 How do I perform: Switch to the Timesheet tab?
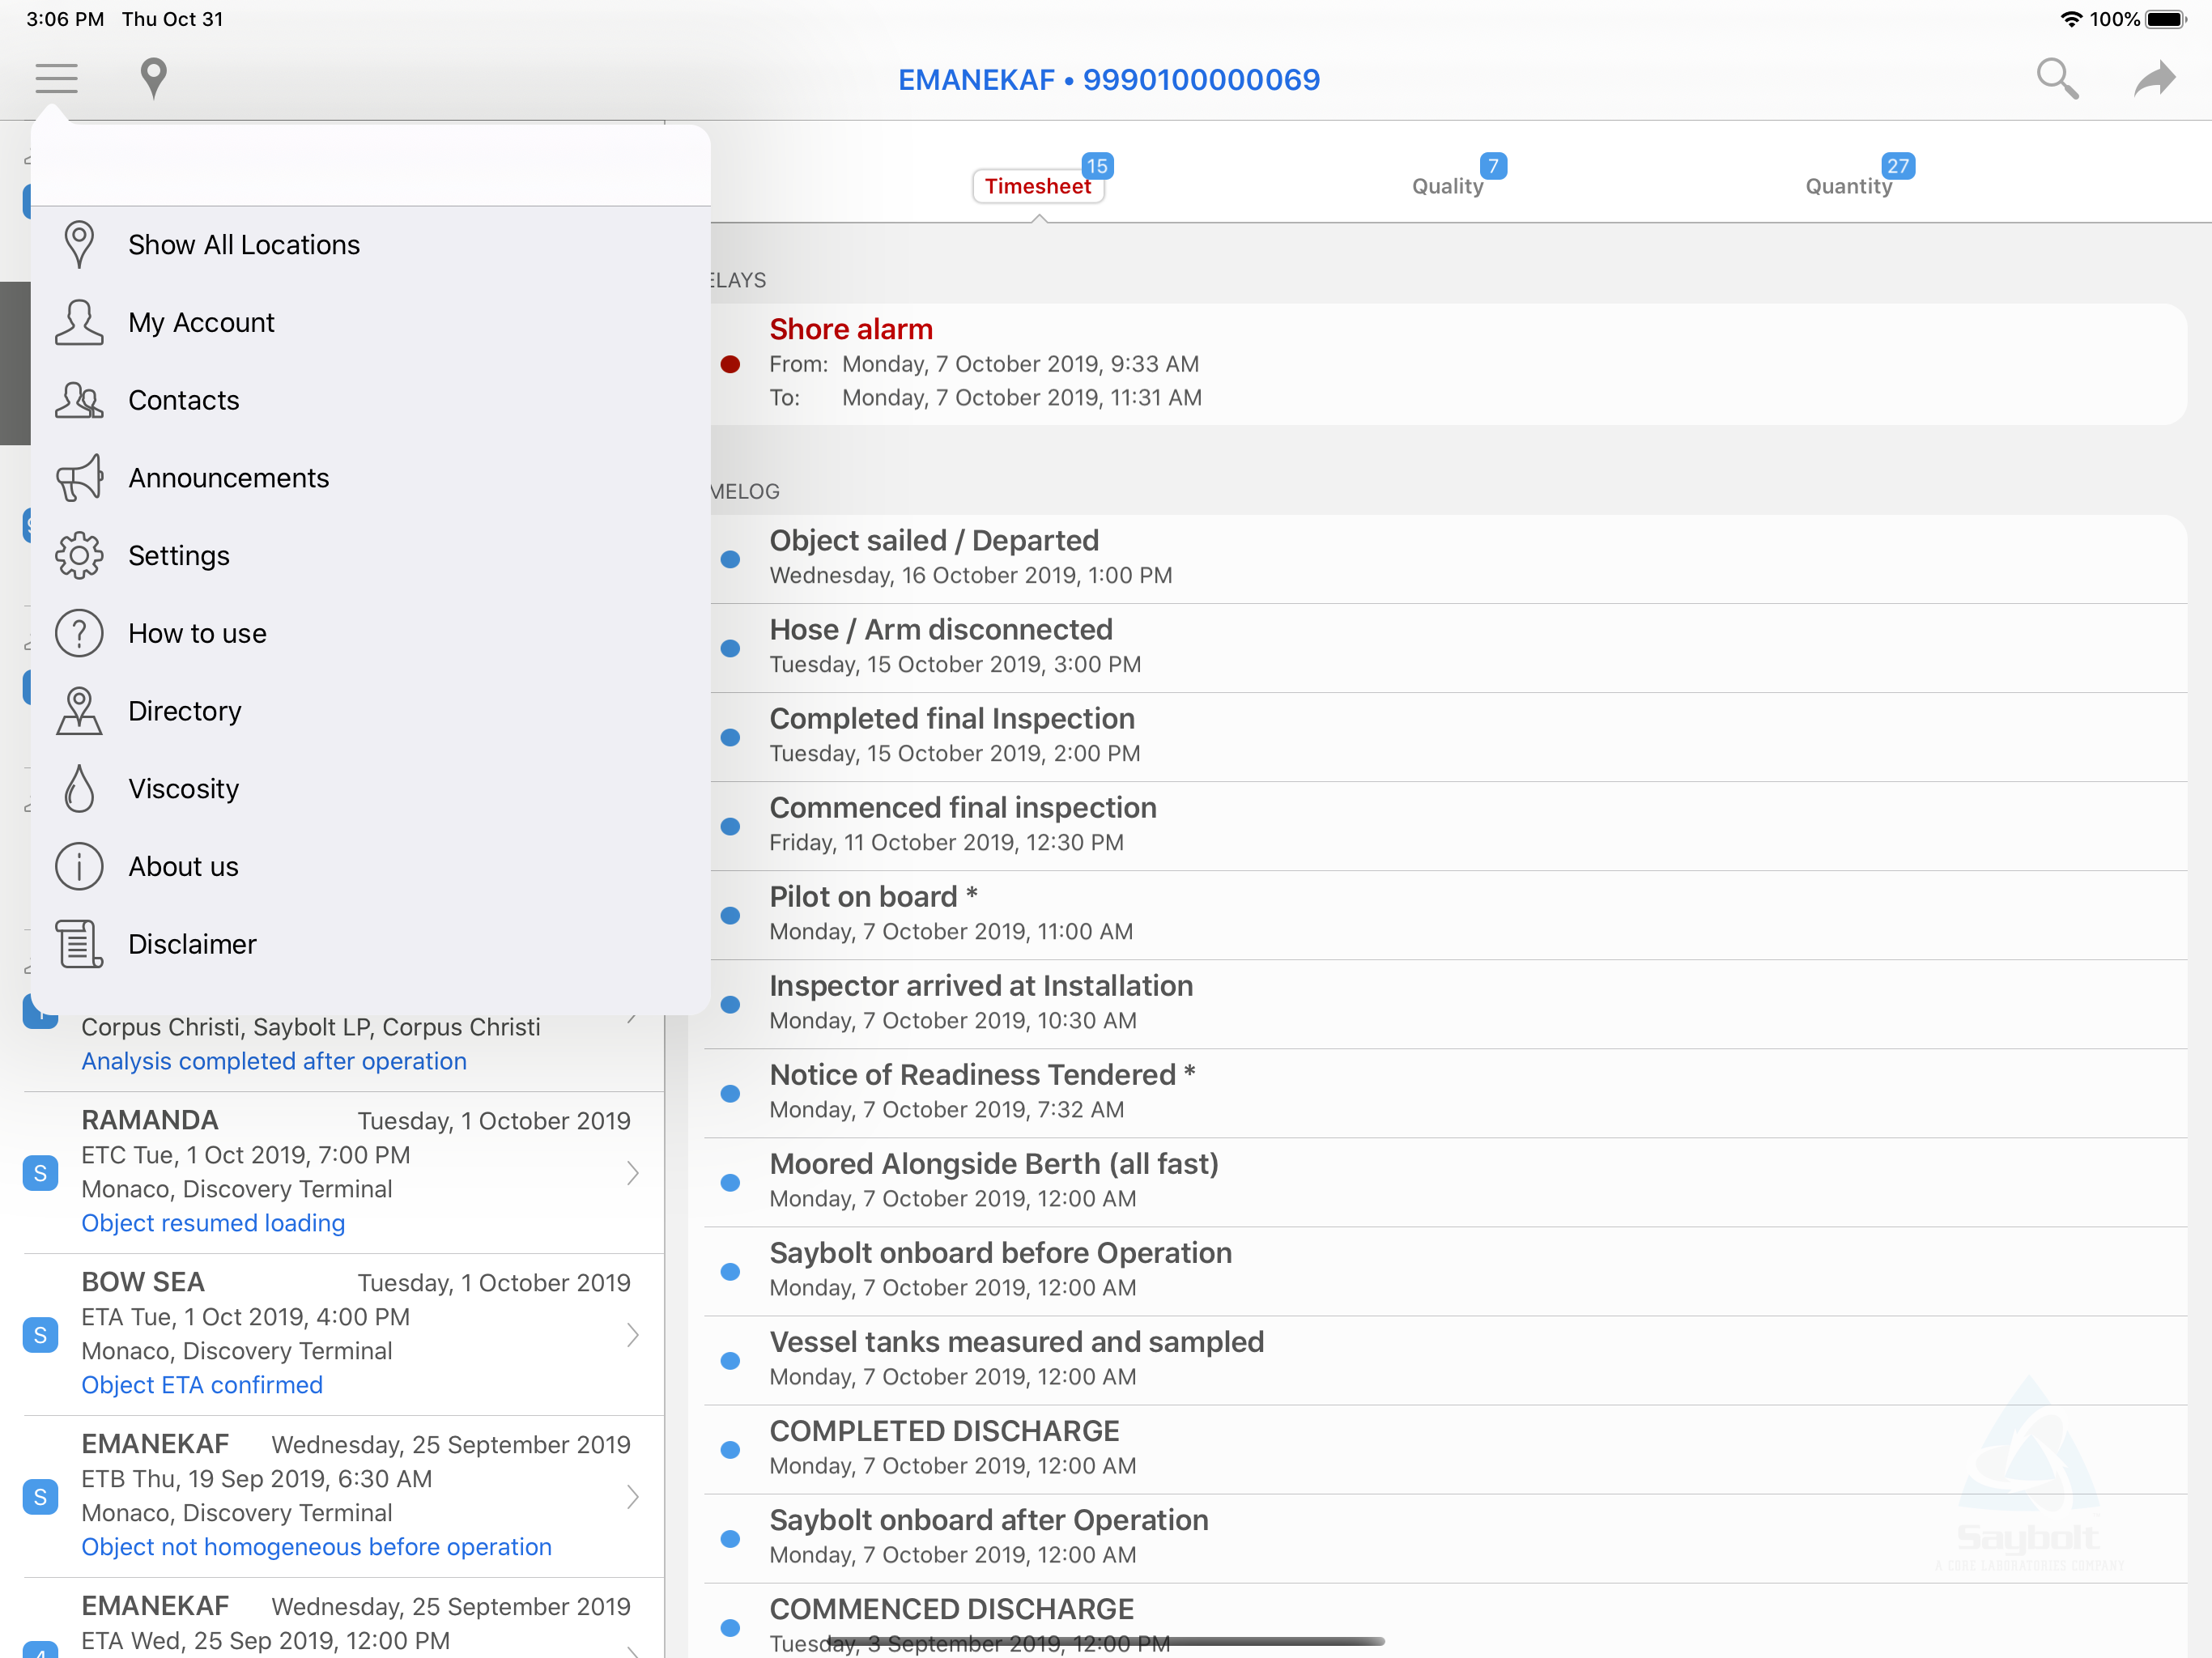coord(1038,186)
